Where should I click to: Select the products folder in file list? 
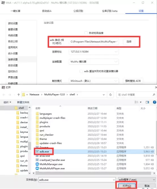[x=45, y=126]
